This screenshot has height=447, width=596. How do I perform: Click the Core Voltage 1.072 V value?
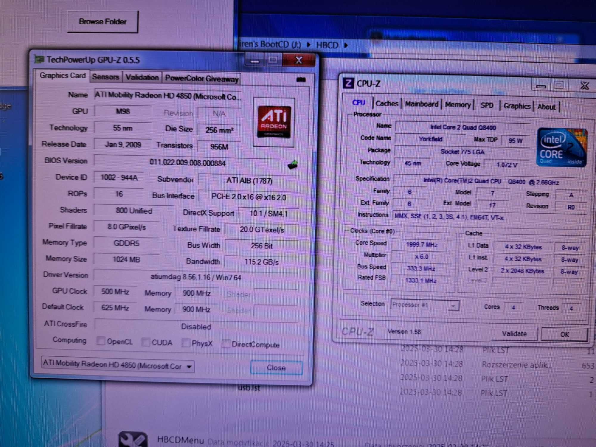click(507, 164)
